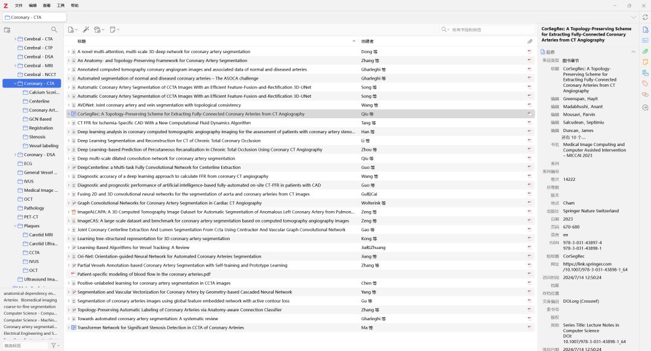Select the Pathology collection
Image resolution: width=651 pixels, height=351 pixels.
pyautogui.click(x=34, y=208)
